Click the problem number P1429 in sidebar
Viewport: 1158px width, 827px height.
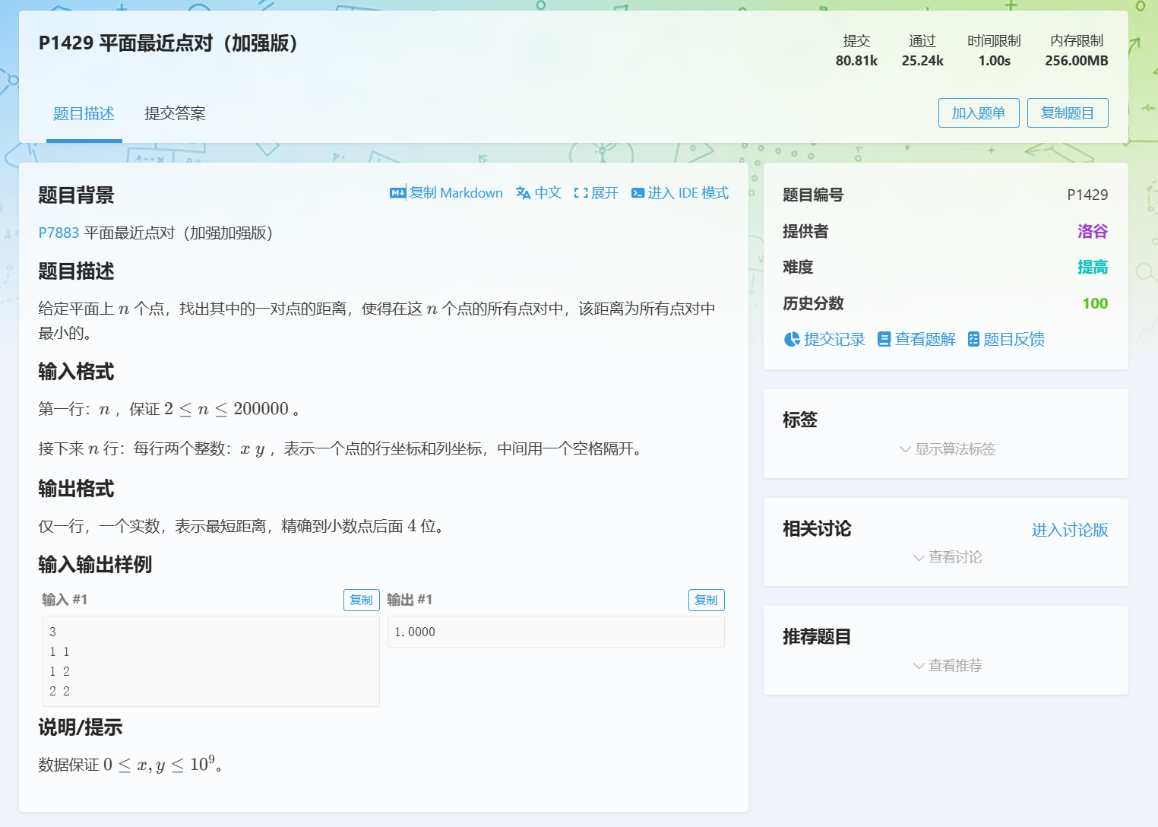tap(1087, 195)
